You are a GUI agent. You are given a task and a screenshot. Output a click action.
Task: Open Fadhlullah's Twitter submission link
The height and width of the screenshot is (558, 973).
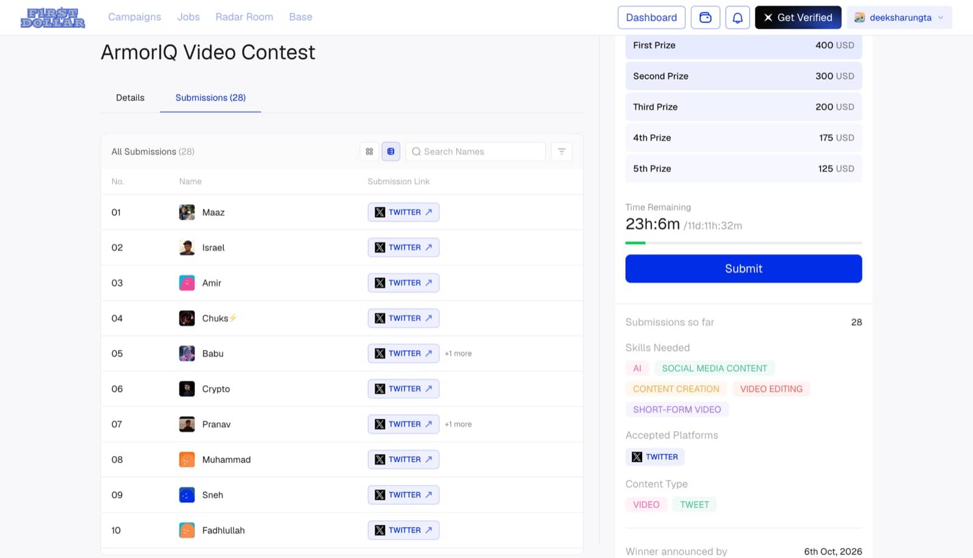tap(403, 530)
